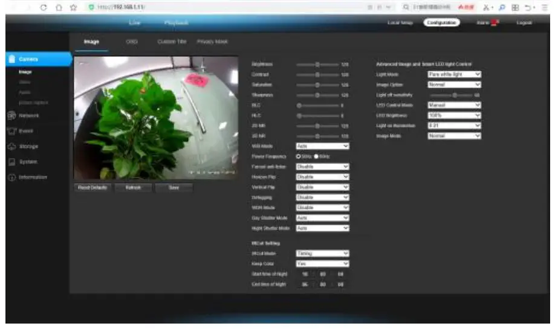Open the Defogging dropdown
Viewport: 558px width, 329px height.
tap(322, 197)
